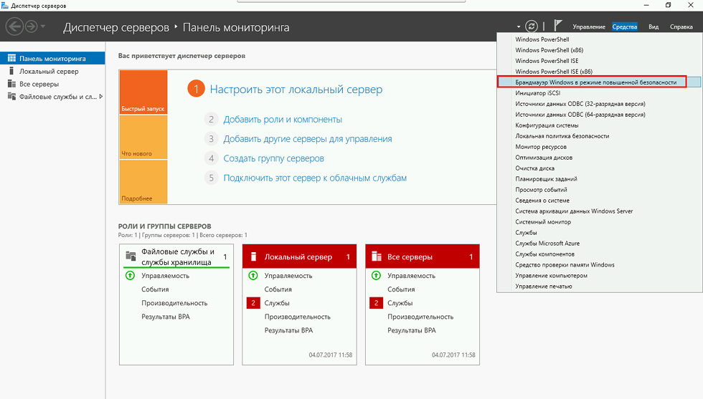Click the Что нового orange tile

[143, 137]
